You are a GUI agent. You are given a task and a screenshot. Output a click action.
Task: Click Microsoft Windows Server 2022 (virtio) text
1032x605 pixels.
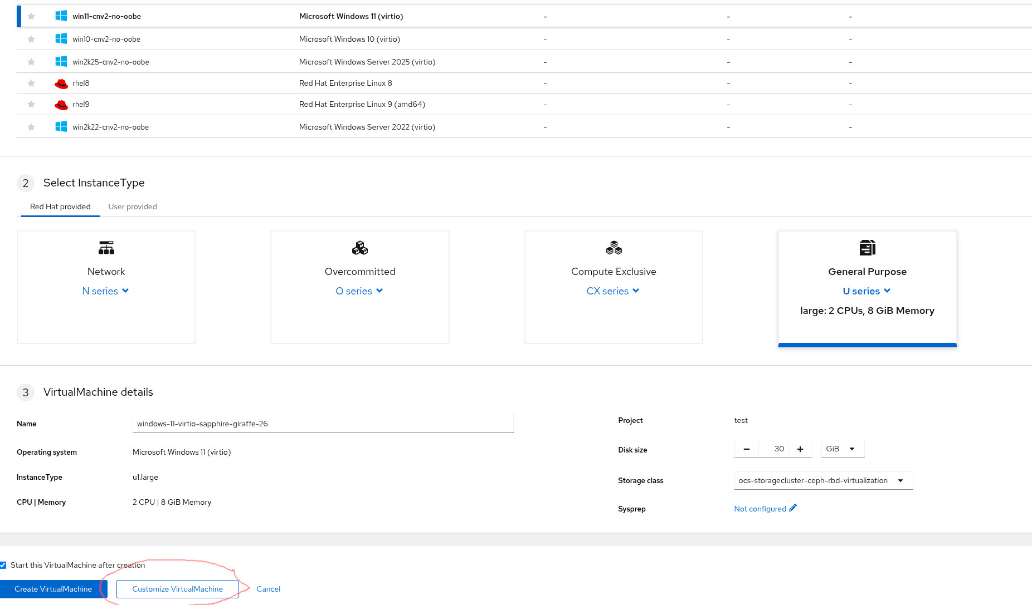click(x=367, y=127)
